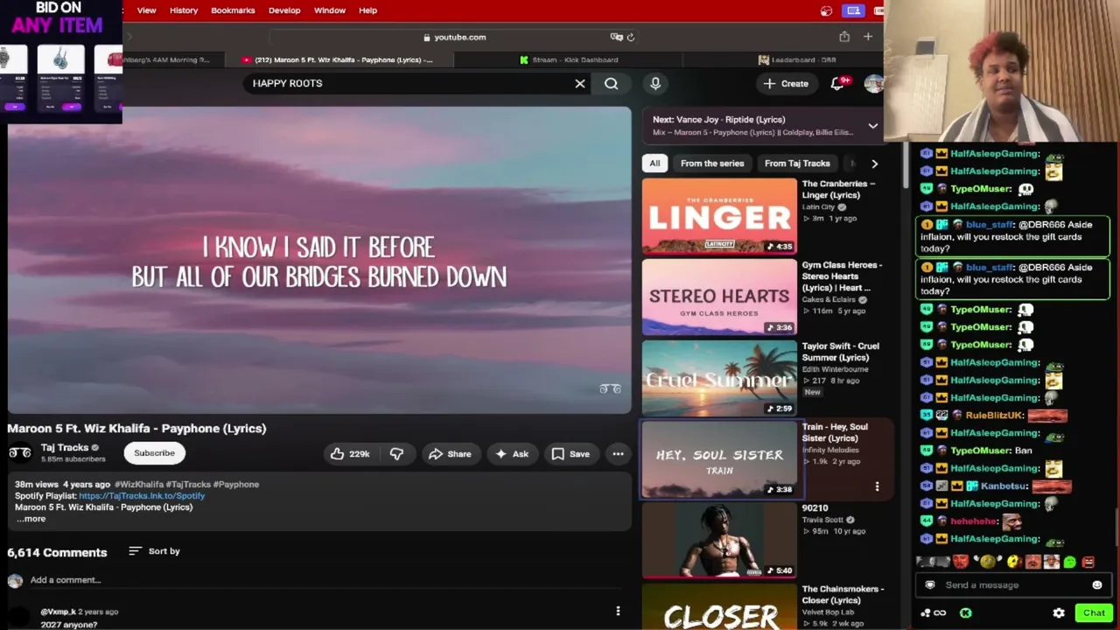Subscribe to Taj Tracks channel

click(154, 452)
